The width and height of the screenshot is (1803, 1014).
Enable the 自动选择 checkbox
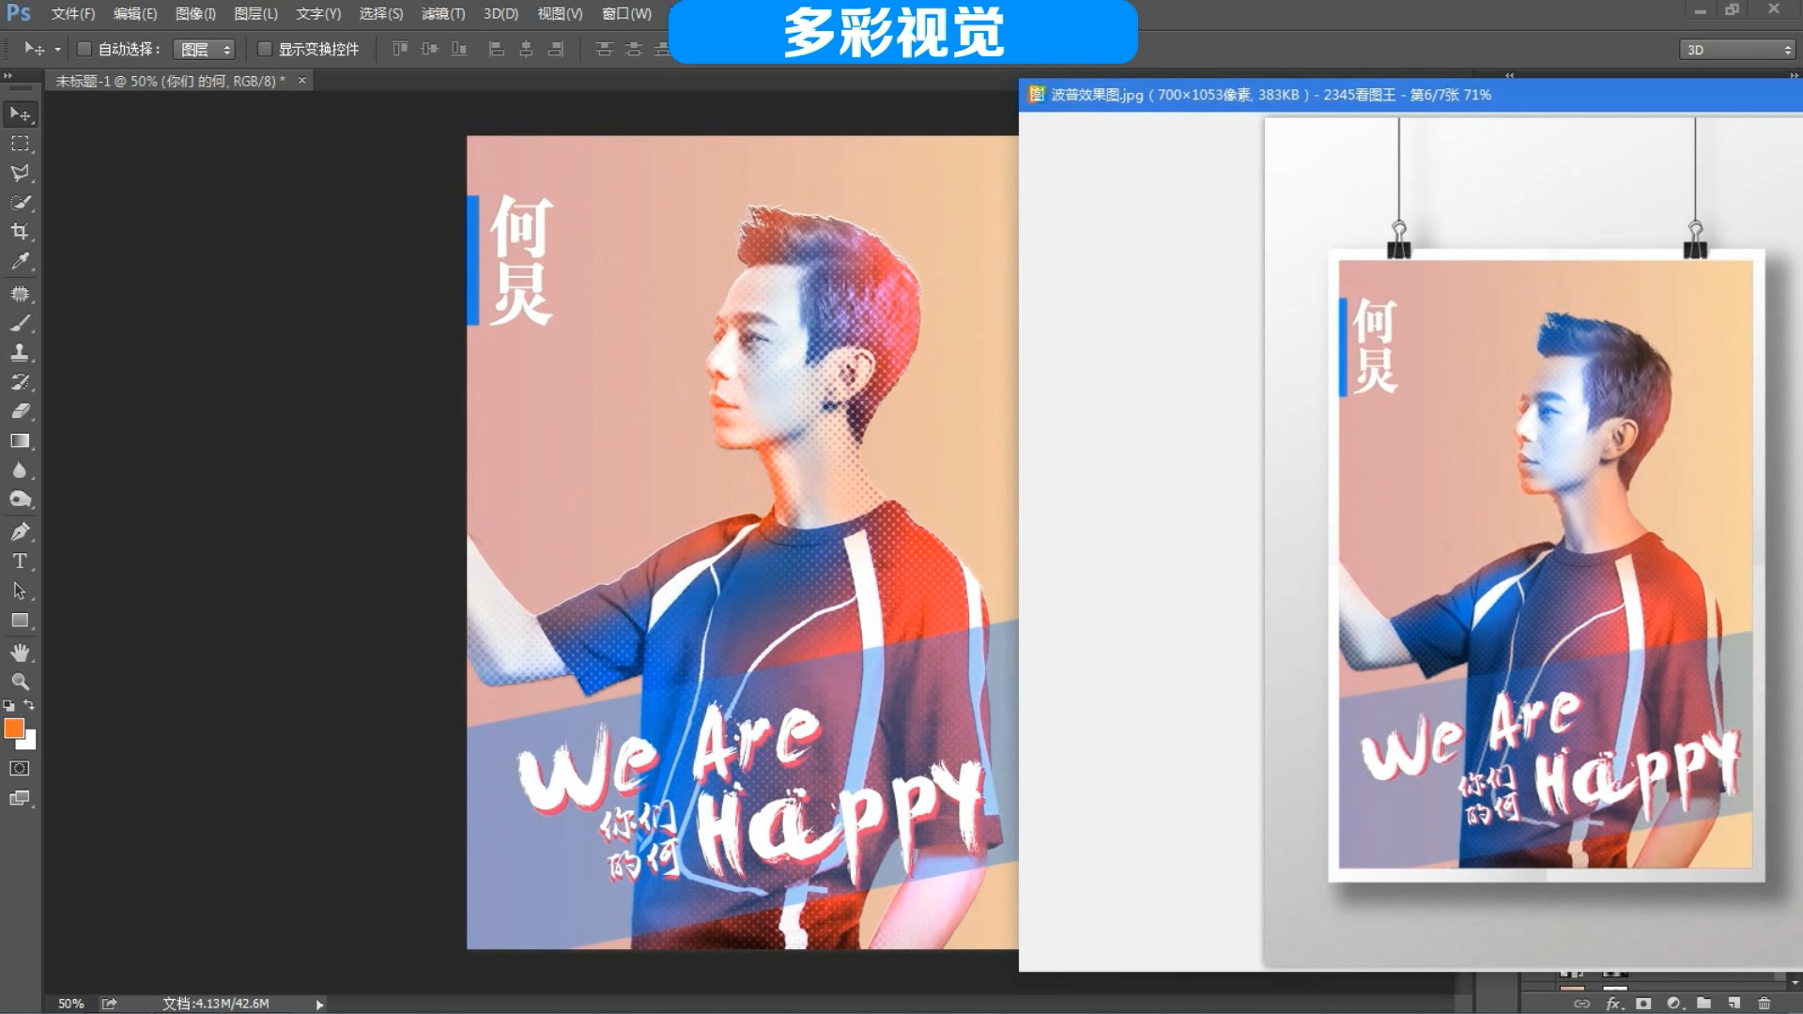[84, 49]
